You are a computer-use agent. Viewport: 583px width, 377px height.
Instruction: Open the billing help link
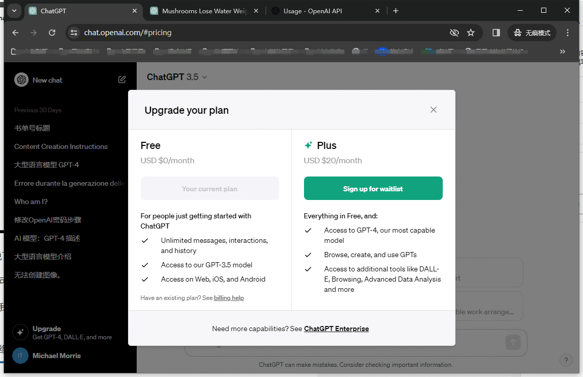coord(229,298)
